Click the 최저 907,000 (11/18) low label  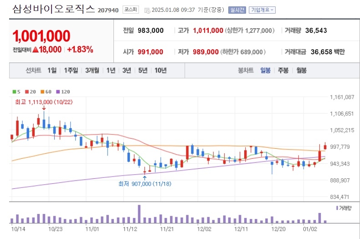(x=145, y=184)
